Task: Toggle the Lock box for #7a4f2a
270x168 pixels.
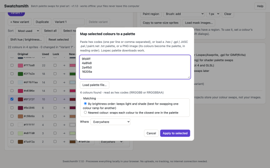Action: pos(55,142)
